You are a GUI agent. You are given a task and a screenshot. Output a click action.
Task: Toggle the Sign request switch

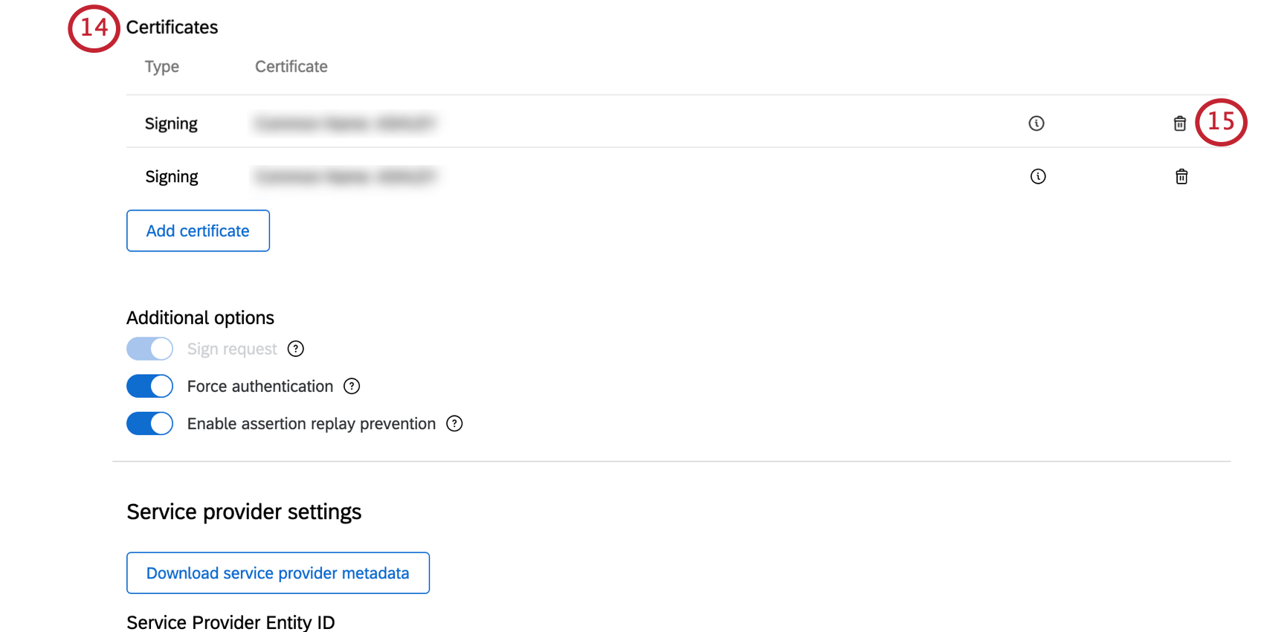click(x=149, y=349)
